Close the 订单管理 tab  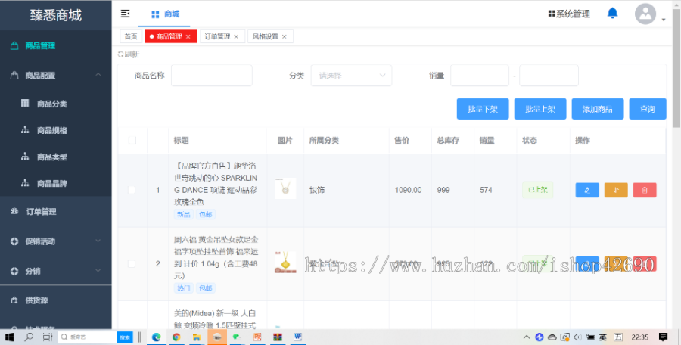tap(236, 37)
